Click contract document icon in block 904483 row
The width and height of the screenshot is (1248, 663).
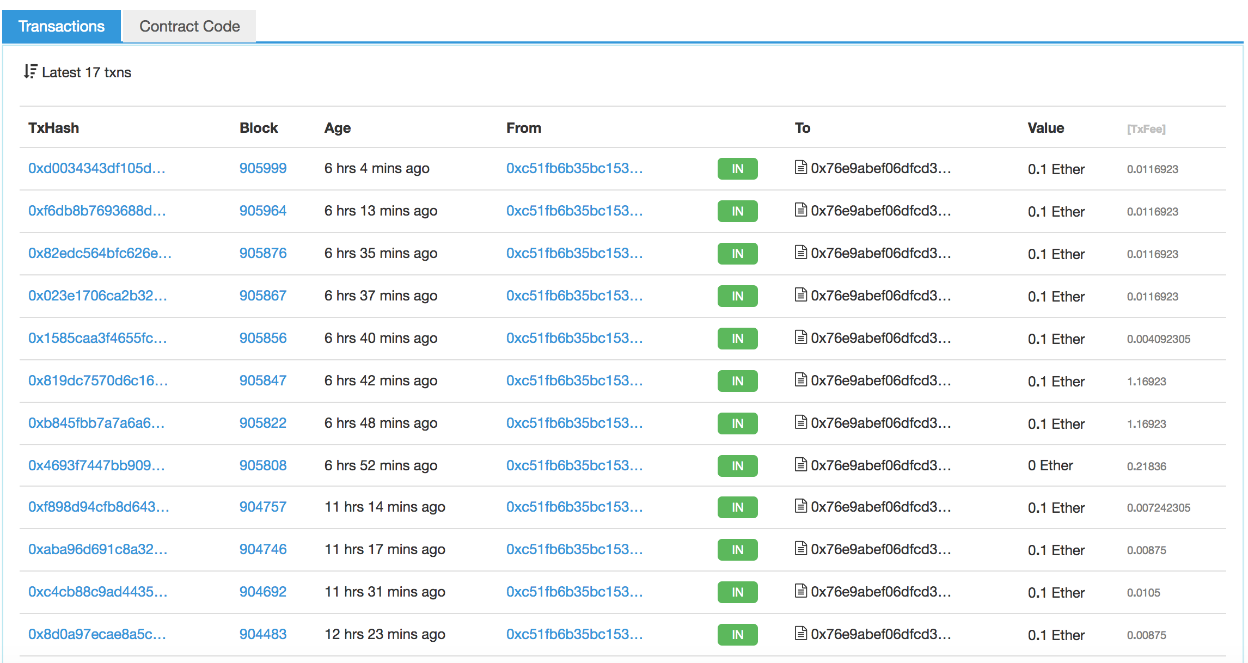click(x=800, y=633)
